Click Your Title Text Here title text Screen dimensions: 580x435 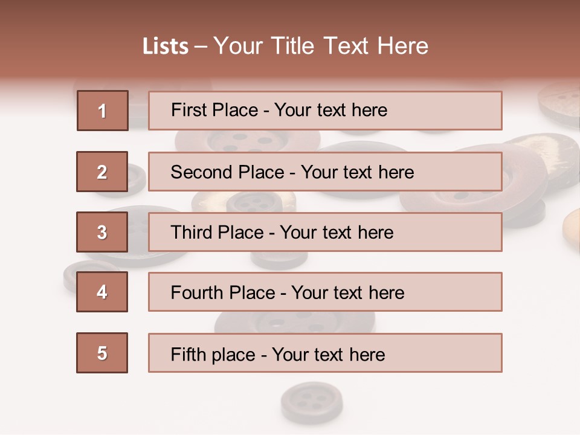[x=321, y=46]
